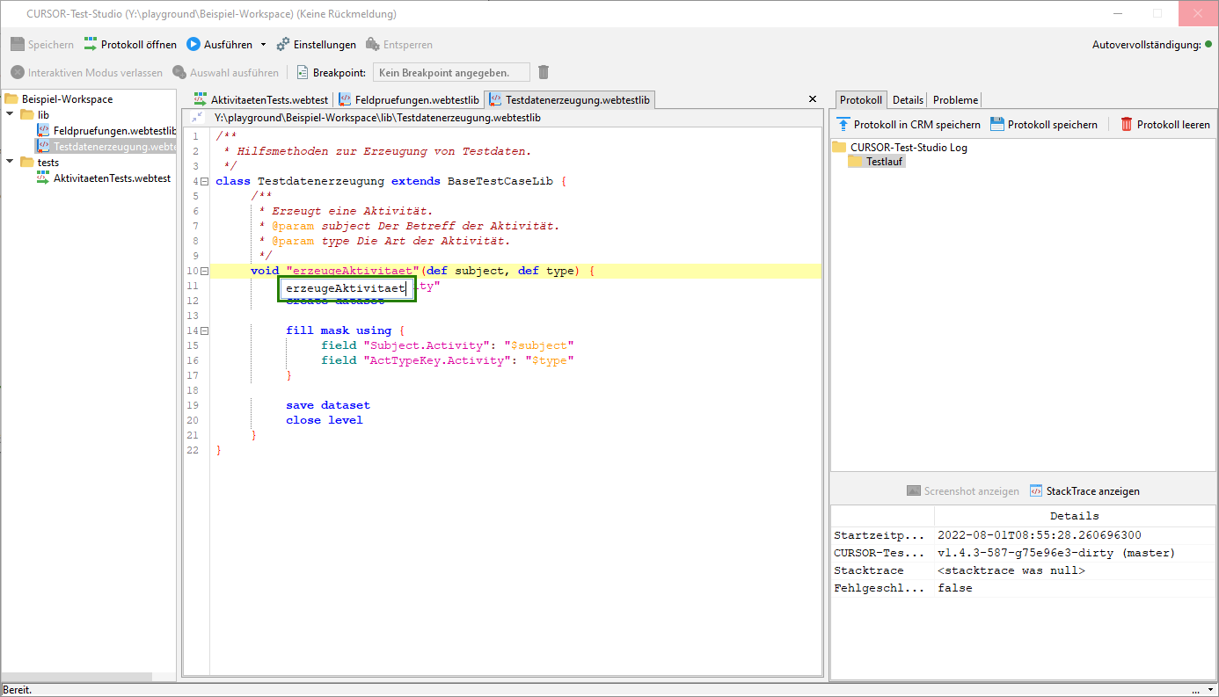Open Einstellungen gear icon
1219x697 pixels.
pos(283,45)
